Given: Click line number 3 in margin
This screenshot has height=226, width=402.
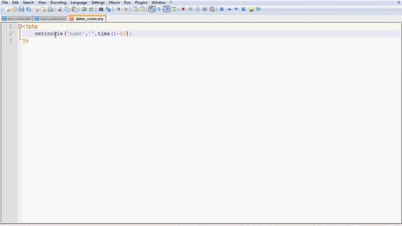Looking at the screenshot, I should coord(11,41).
